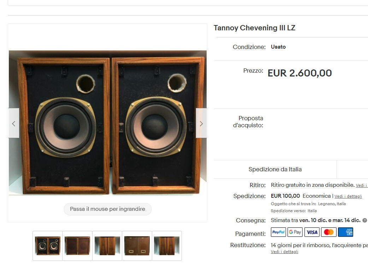Click the Tannoy Chevening III LZ title
This screenshot has width=368, height=264.
pyautogui.click(x=254, y=28)
